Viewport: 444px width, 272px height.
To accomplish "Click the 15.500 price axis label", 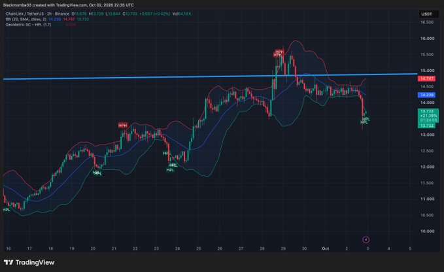I will point(427,54).
